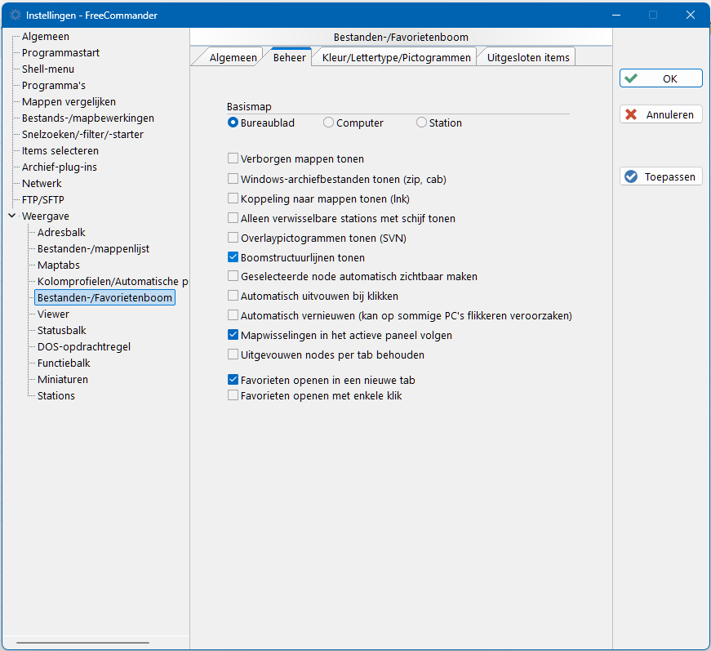The width and height of the screenshot is (711, 651).
Task: Select Snelzoeken/-filter/-starter
Action: (x=82, y=134)
